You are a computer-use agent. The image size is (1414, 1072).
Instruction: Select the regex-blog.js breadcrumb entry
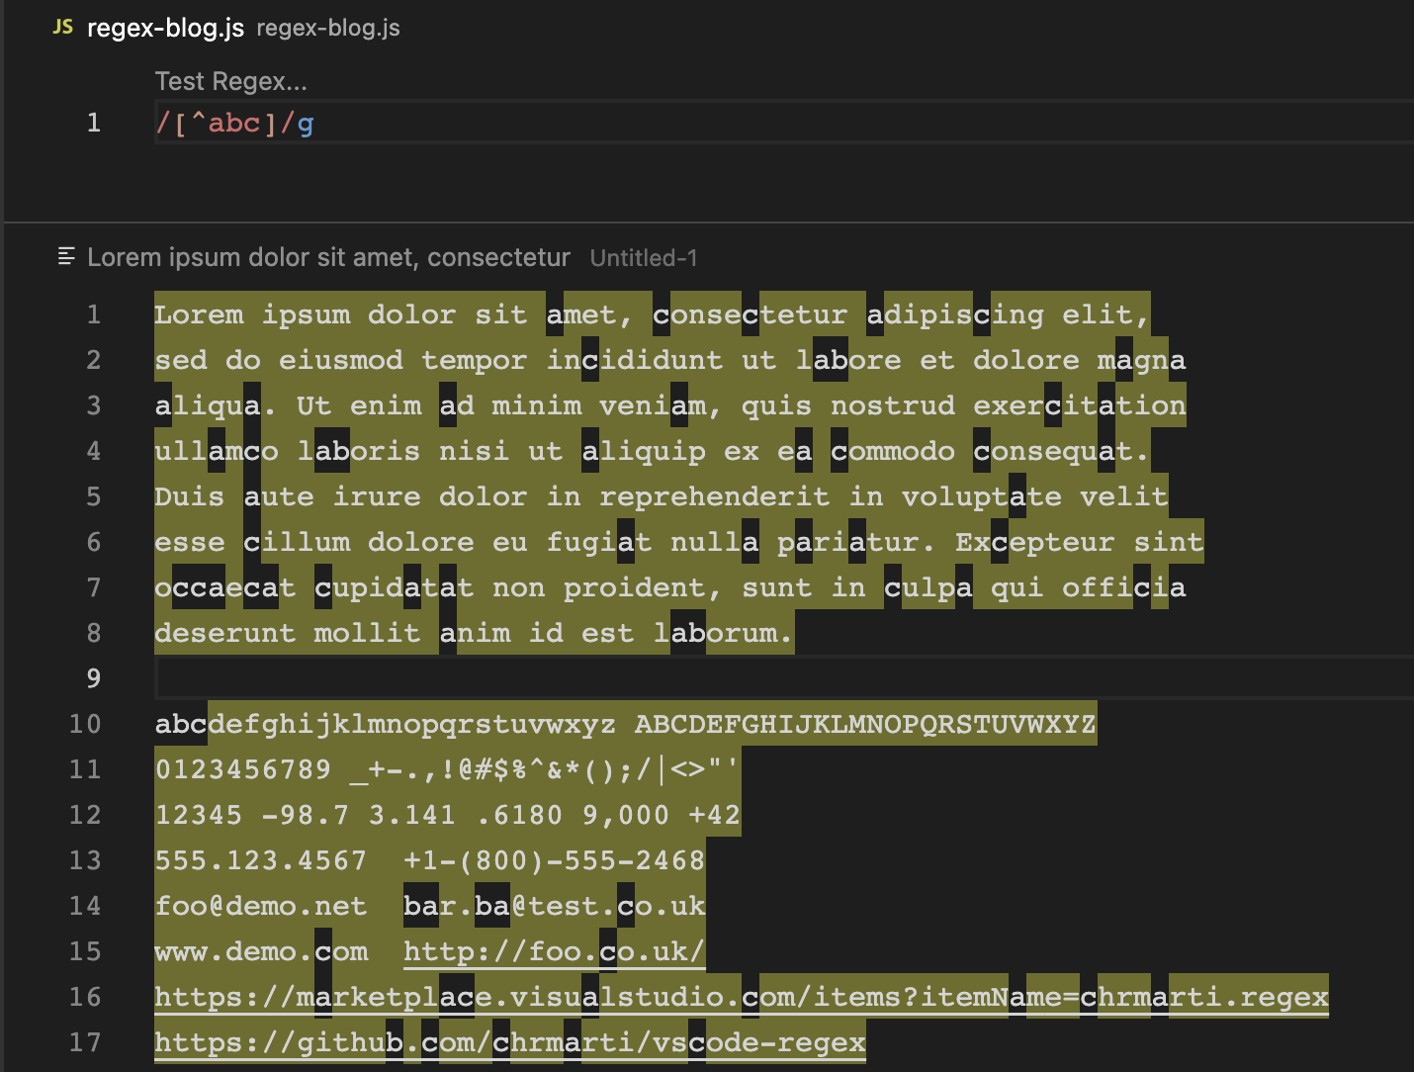point(327,28)
